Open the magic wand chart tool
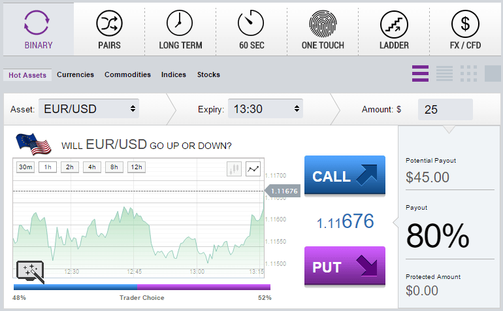 (x=30, y=272)
